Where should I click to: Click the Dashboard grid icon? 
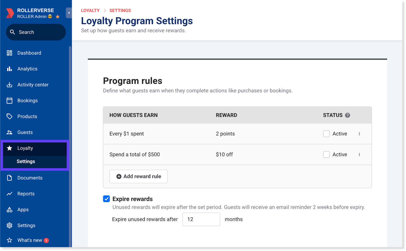(9, 53)
